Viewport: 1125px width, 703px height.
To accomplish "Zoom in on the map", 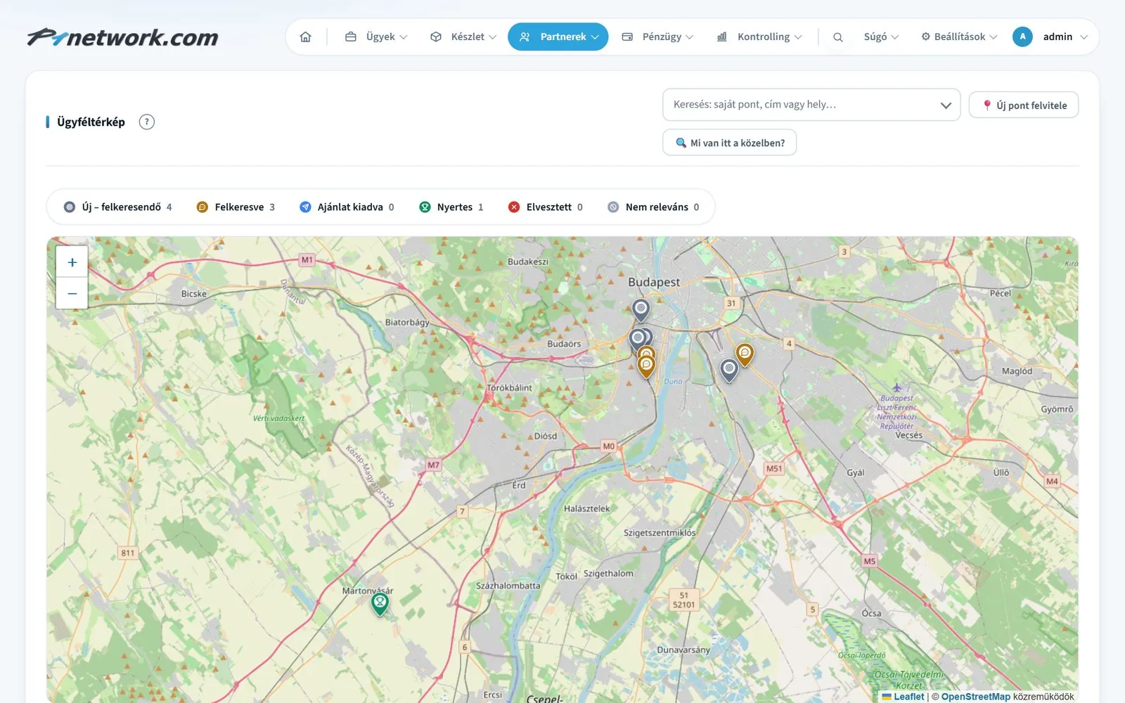I will point(72,262).
